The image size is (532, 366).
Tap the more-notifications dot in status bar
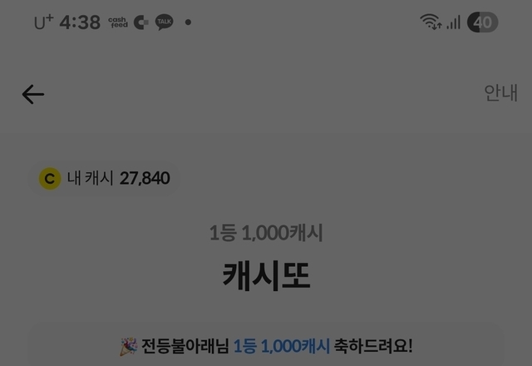(x=188, y=22)
